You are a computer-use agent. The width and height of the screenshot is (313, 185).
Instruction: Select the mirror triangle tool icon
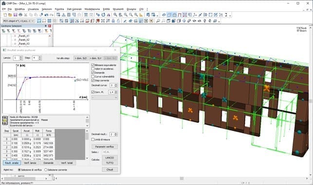click(x=109, y=15)
